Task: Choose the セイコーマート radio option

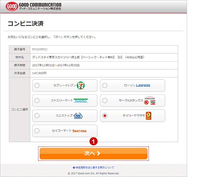Action: pyautogui.click(x=37, y=131)
